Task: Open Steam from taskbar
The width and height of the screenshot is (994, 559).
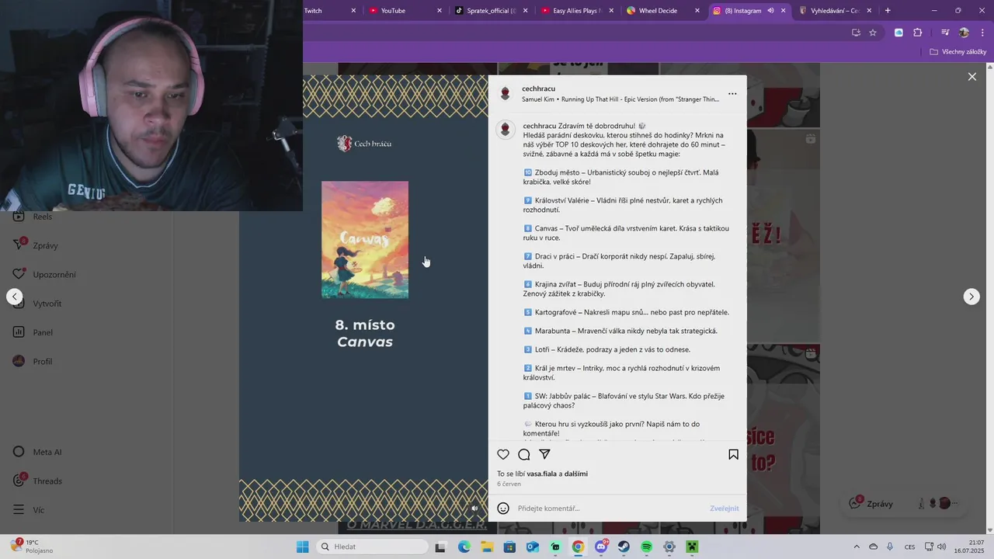Action: pyautogui.click(x=624, y=547)
